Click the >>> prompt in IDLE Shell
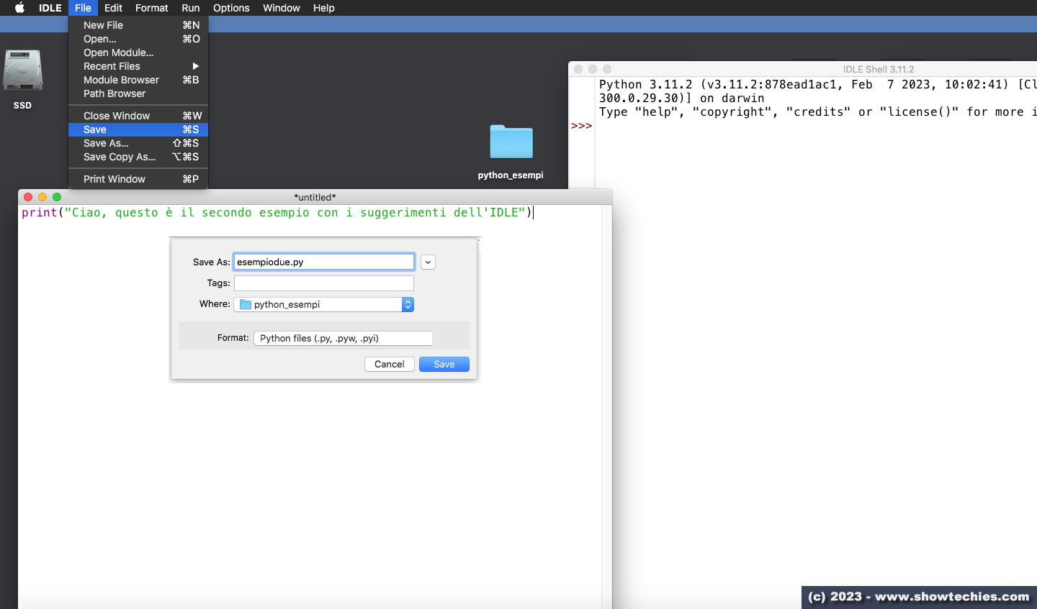Screen dimensions: 1037x609 coord(581,126)
